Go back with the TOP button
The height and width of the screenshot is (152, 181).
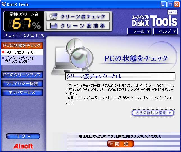[23, 136]
